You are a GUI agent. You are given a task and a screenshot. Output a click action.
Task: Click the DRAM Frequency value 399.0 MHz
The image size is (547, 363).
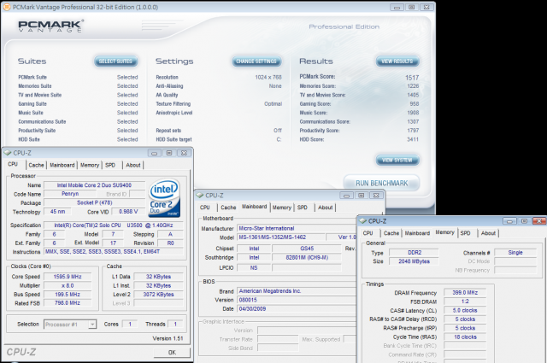point(465,293)
